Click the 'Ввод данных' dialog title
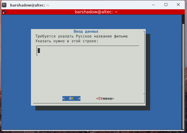Image resolution: width=187 pixels, height=133 pixels. tap(86, 32)
